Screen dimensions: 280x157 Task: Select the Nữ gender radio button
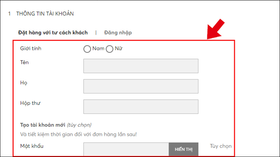click(110, 49)
